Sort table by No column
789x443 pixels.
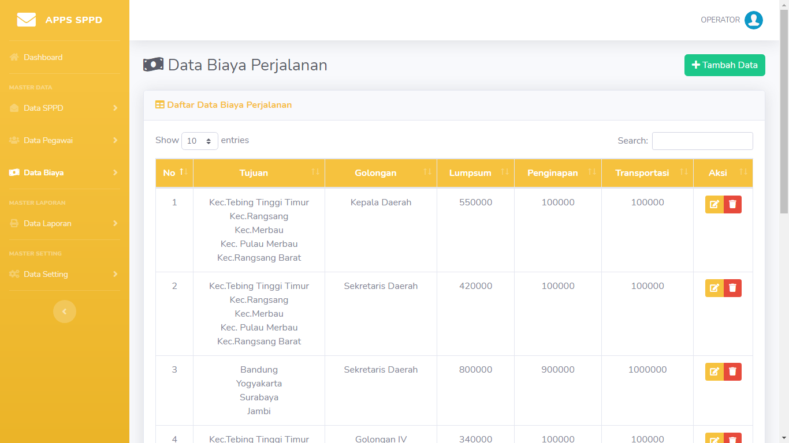(174, 173)
